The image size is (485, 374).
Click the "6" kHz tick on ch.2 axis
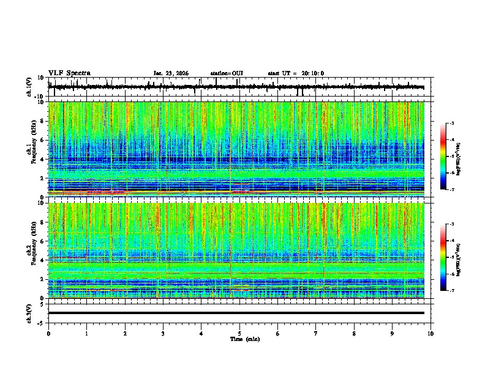tap(43, 241)
